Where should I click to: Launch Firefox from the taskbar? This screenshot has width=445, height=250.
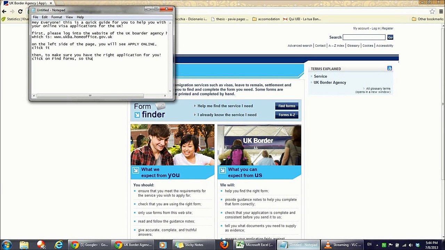(224, 245)
